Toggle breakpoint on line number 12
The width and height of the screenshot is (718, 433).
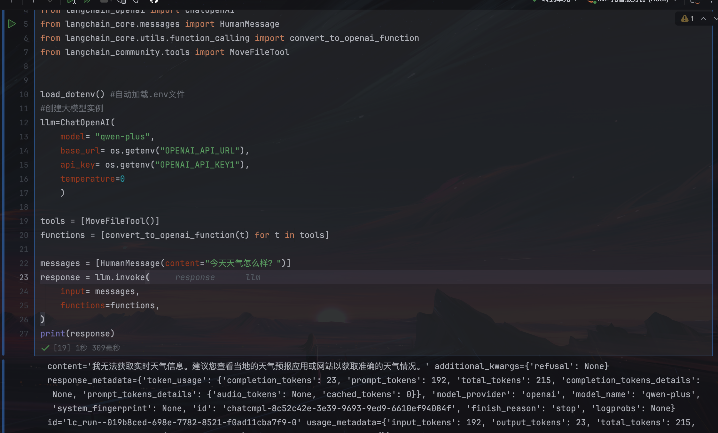(24, 122)
